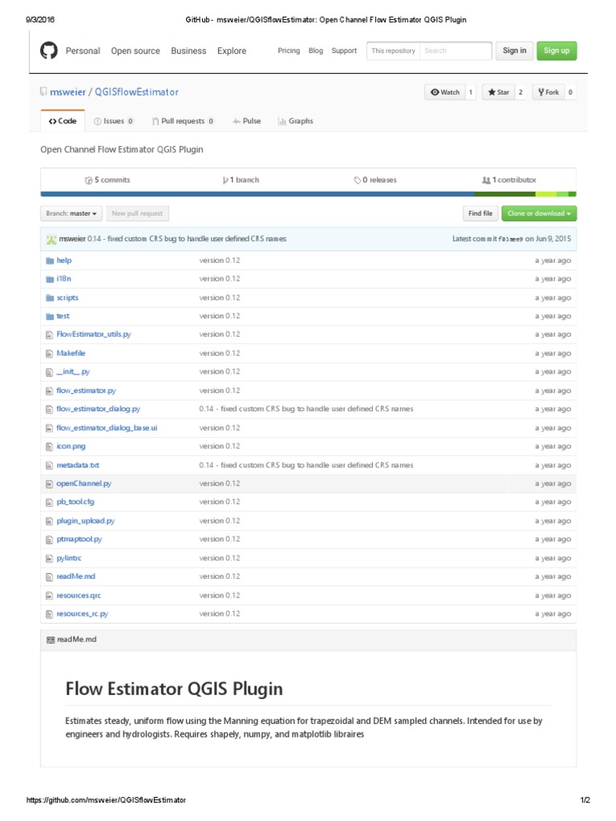Click the Star count badge showing 2
Image resolution: width=616 pixels, height=821 pixels.
pyautogui.click(x=521, y=92)
